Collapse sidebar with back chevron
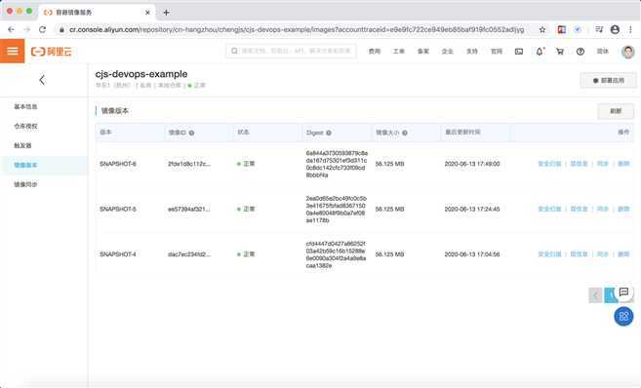The image size is (641, 388). (42, 80)
